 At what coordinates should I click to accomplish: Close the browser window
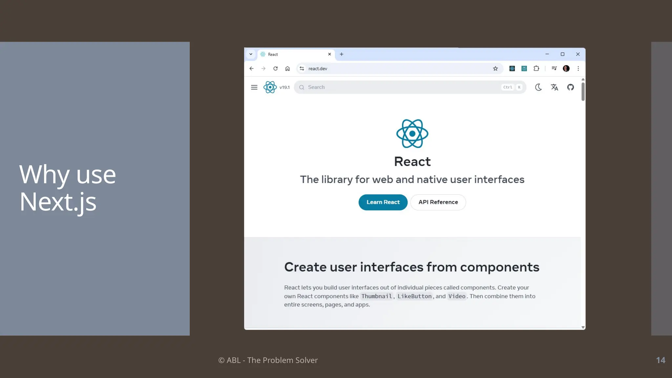click(578, 54)
